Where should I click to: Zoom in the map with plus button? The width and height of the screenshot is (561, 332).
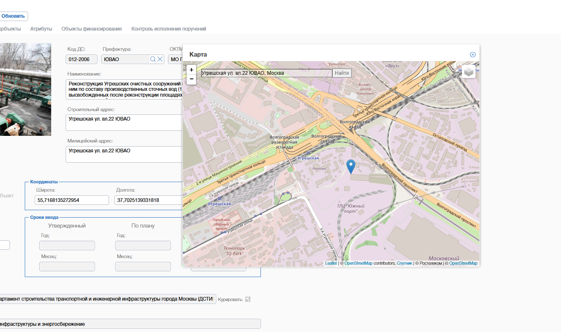coord(191,70)
